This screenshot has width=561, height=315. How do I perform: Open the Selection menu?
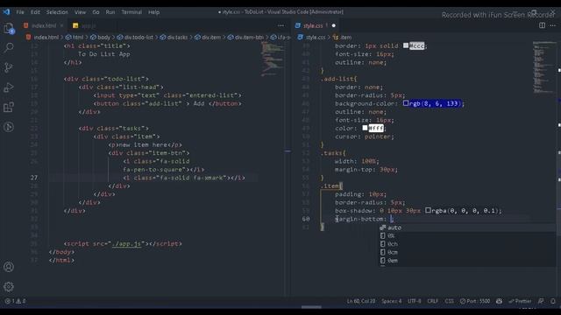click(57, 12)
